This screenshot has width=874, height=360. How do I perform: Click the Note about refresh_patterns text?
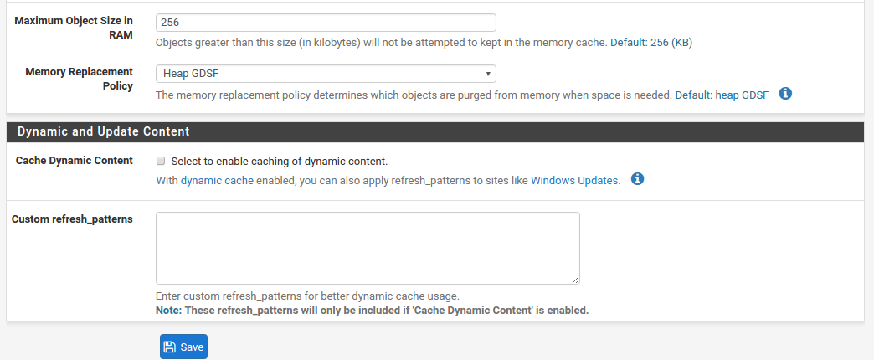[372, 310]
